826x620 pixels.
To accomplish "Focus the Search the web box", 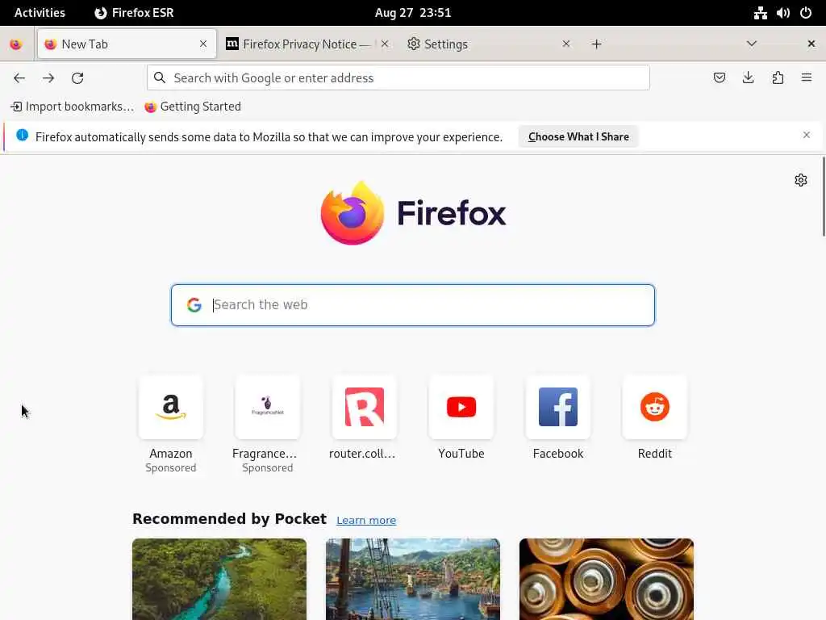I will 413,305.
